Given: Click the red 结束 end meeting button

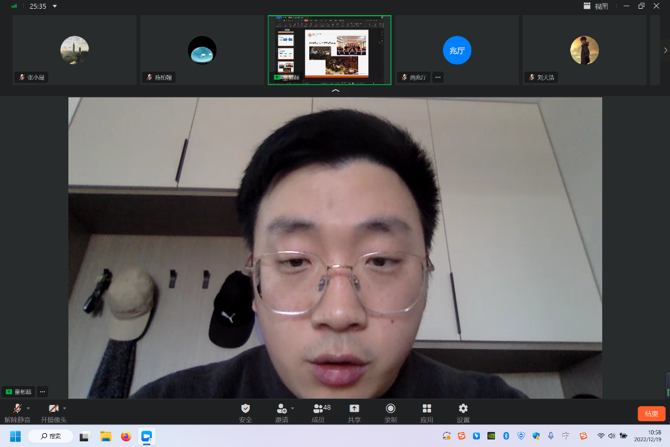Looking at the screenshot, I should point(651,414).
